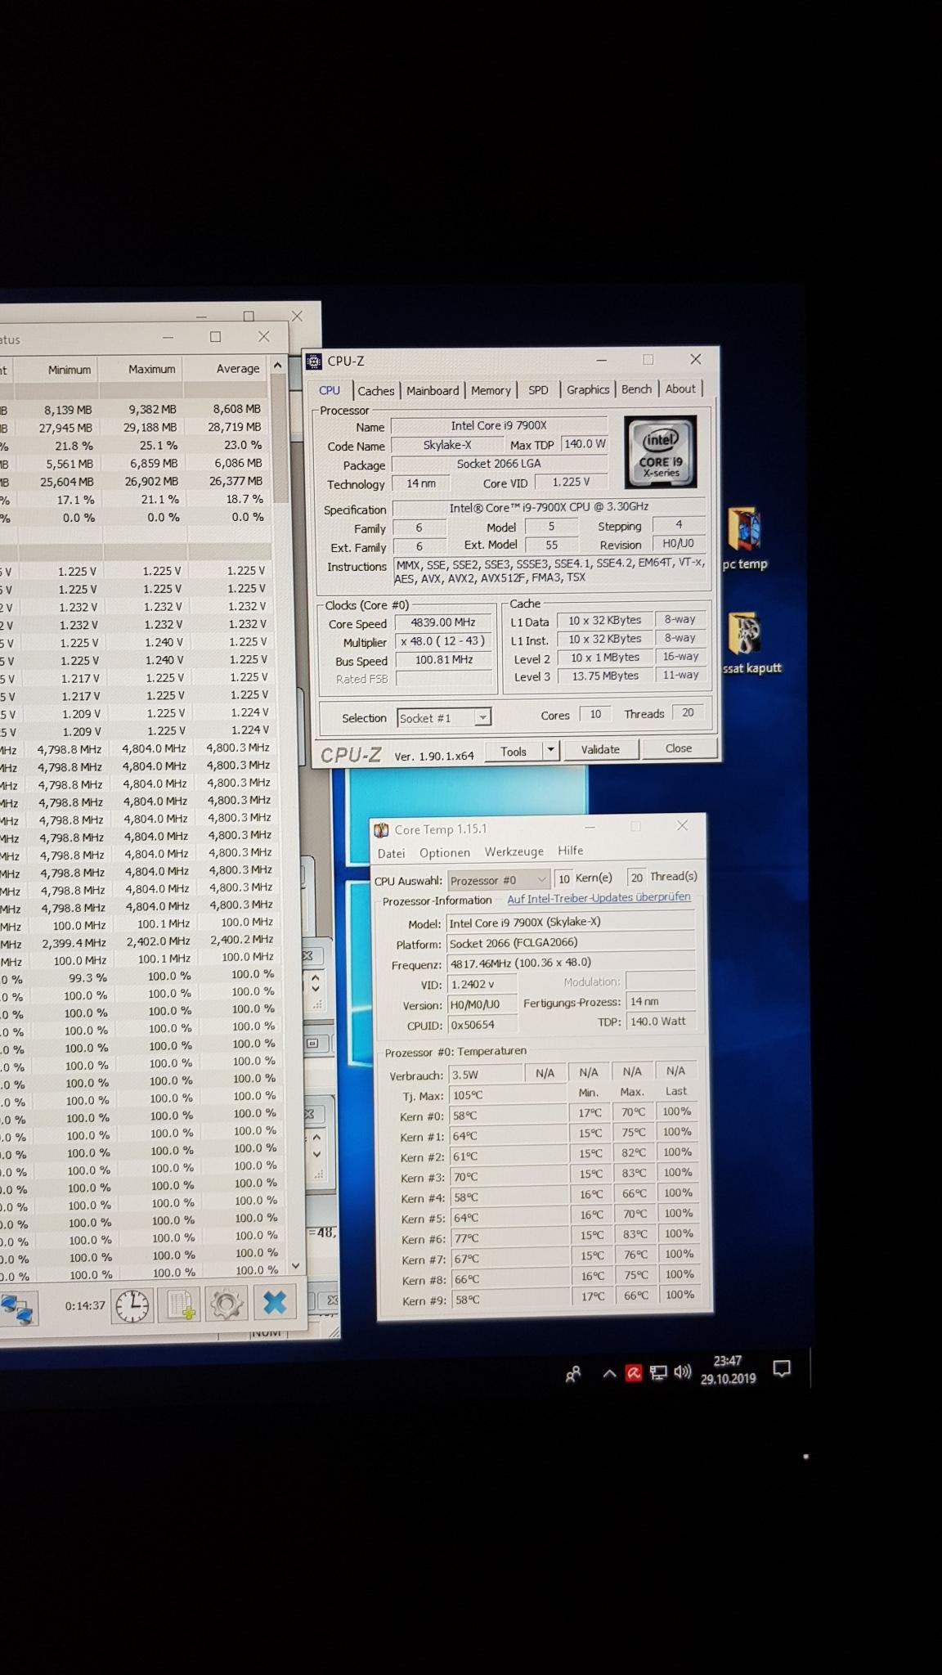The width and height of the screenshot is (942, 1675).
Task: Click the Frequenz field in Core Temp
Action: [x=570, y=963]
